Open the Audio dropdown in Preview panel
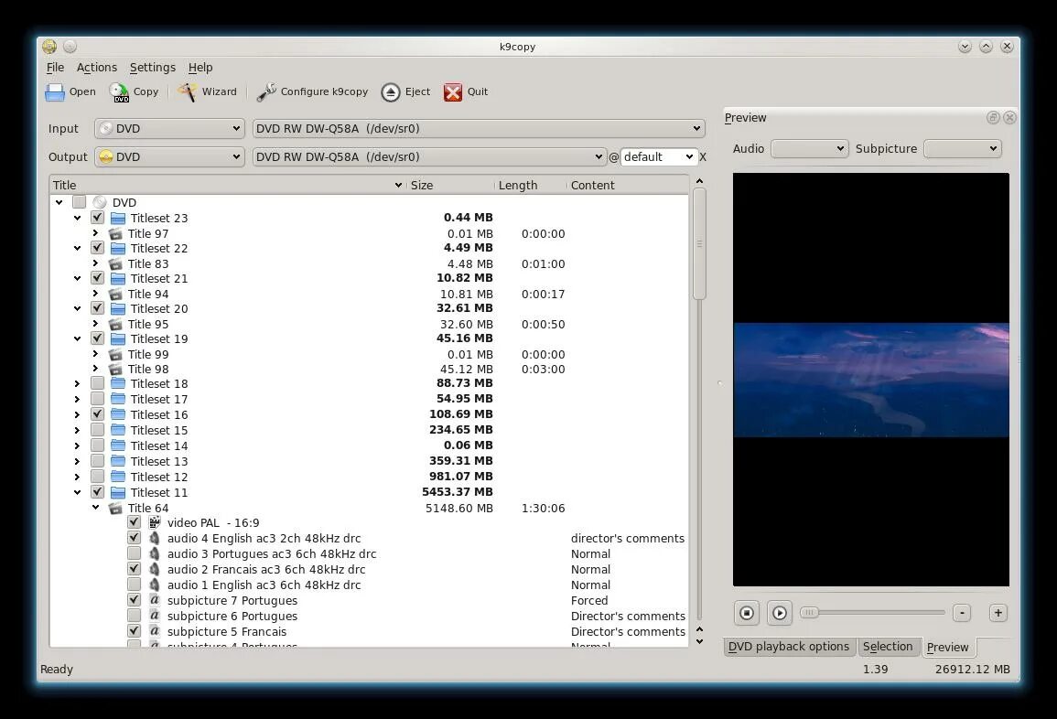The height and width of the screenshot is (719, 1057). [809, 148]
